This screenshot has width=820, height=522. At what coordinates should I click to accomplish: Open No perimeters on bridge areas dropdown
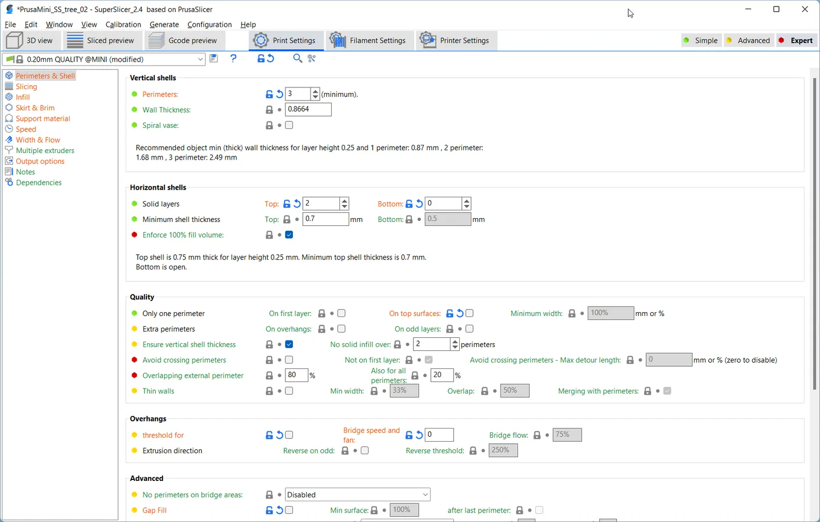[x=358, y=495]
